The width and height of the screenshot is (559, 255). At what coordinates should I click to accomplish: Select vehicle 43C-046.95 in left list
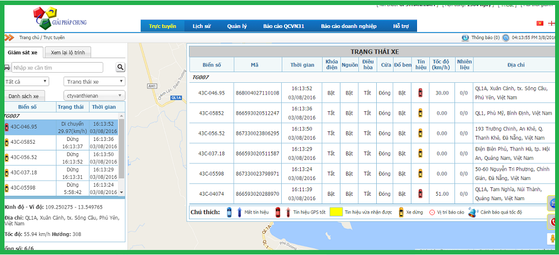pos(61,127)
